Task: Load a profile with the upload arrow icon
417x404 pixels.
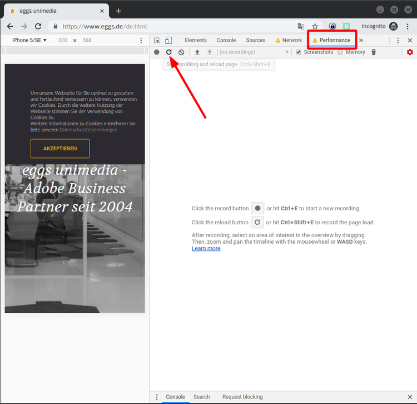Action: tap(197, 52)
